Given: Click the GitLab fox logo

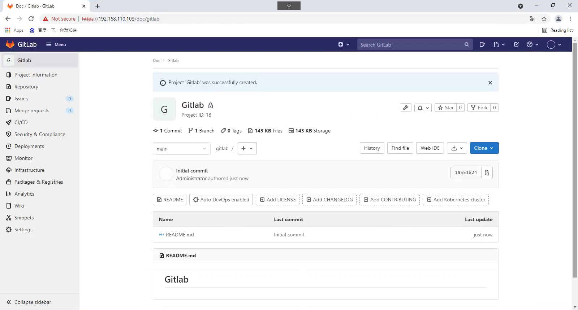Looking at the screenshot, I should [10, 44].
